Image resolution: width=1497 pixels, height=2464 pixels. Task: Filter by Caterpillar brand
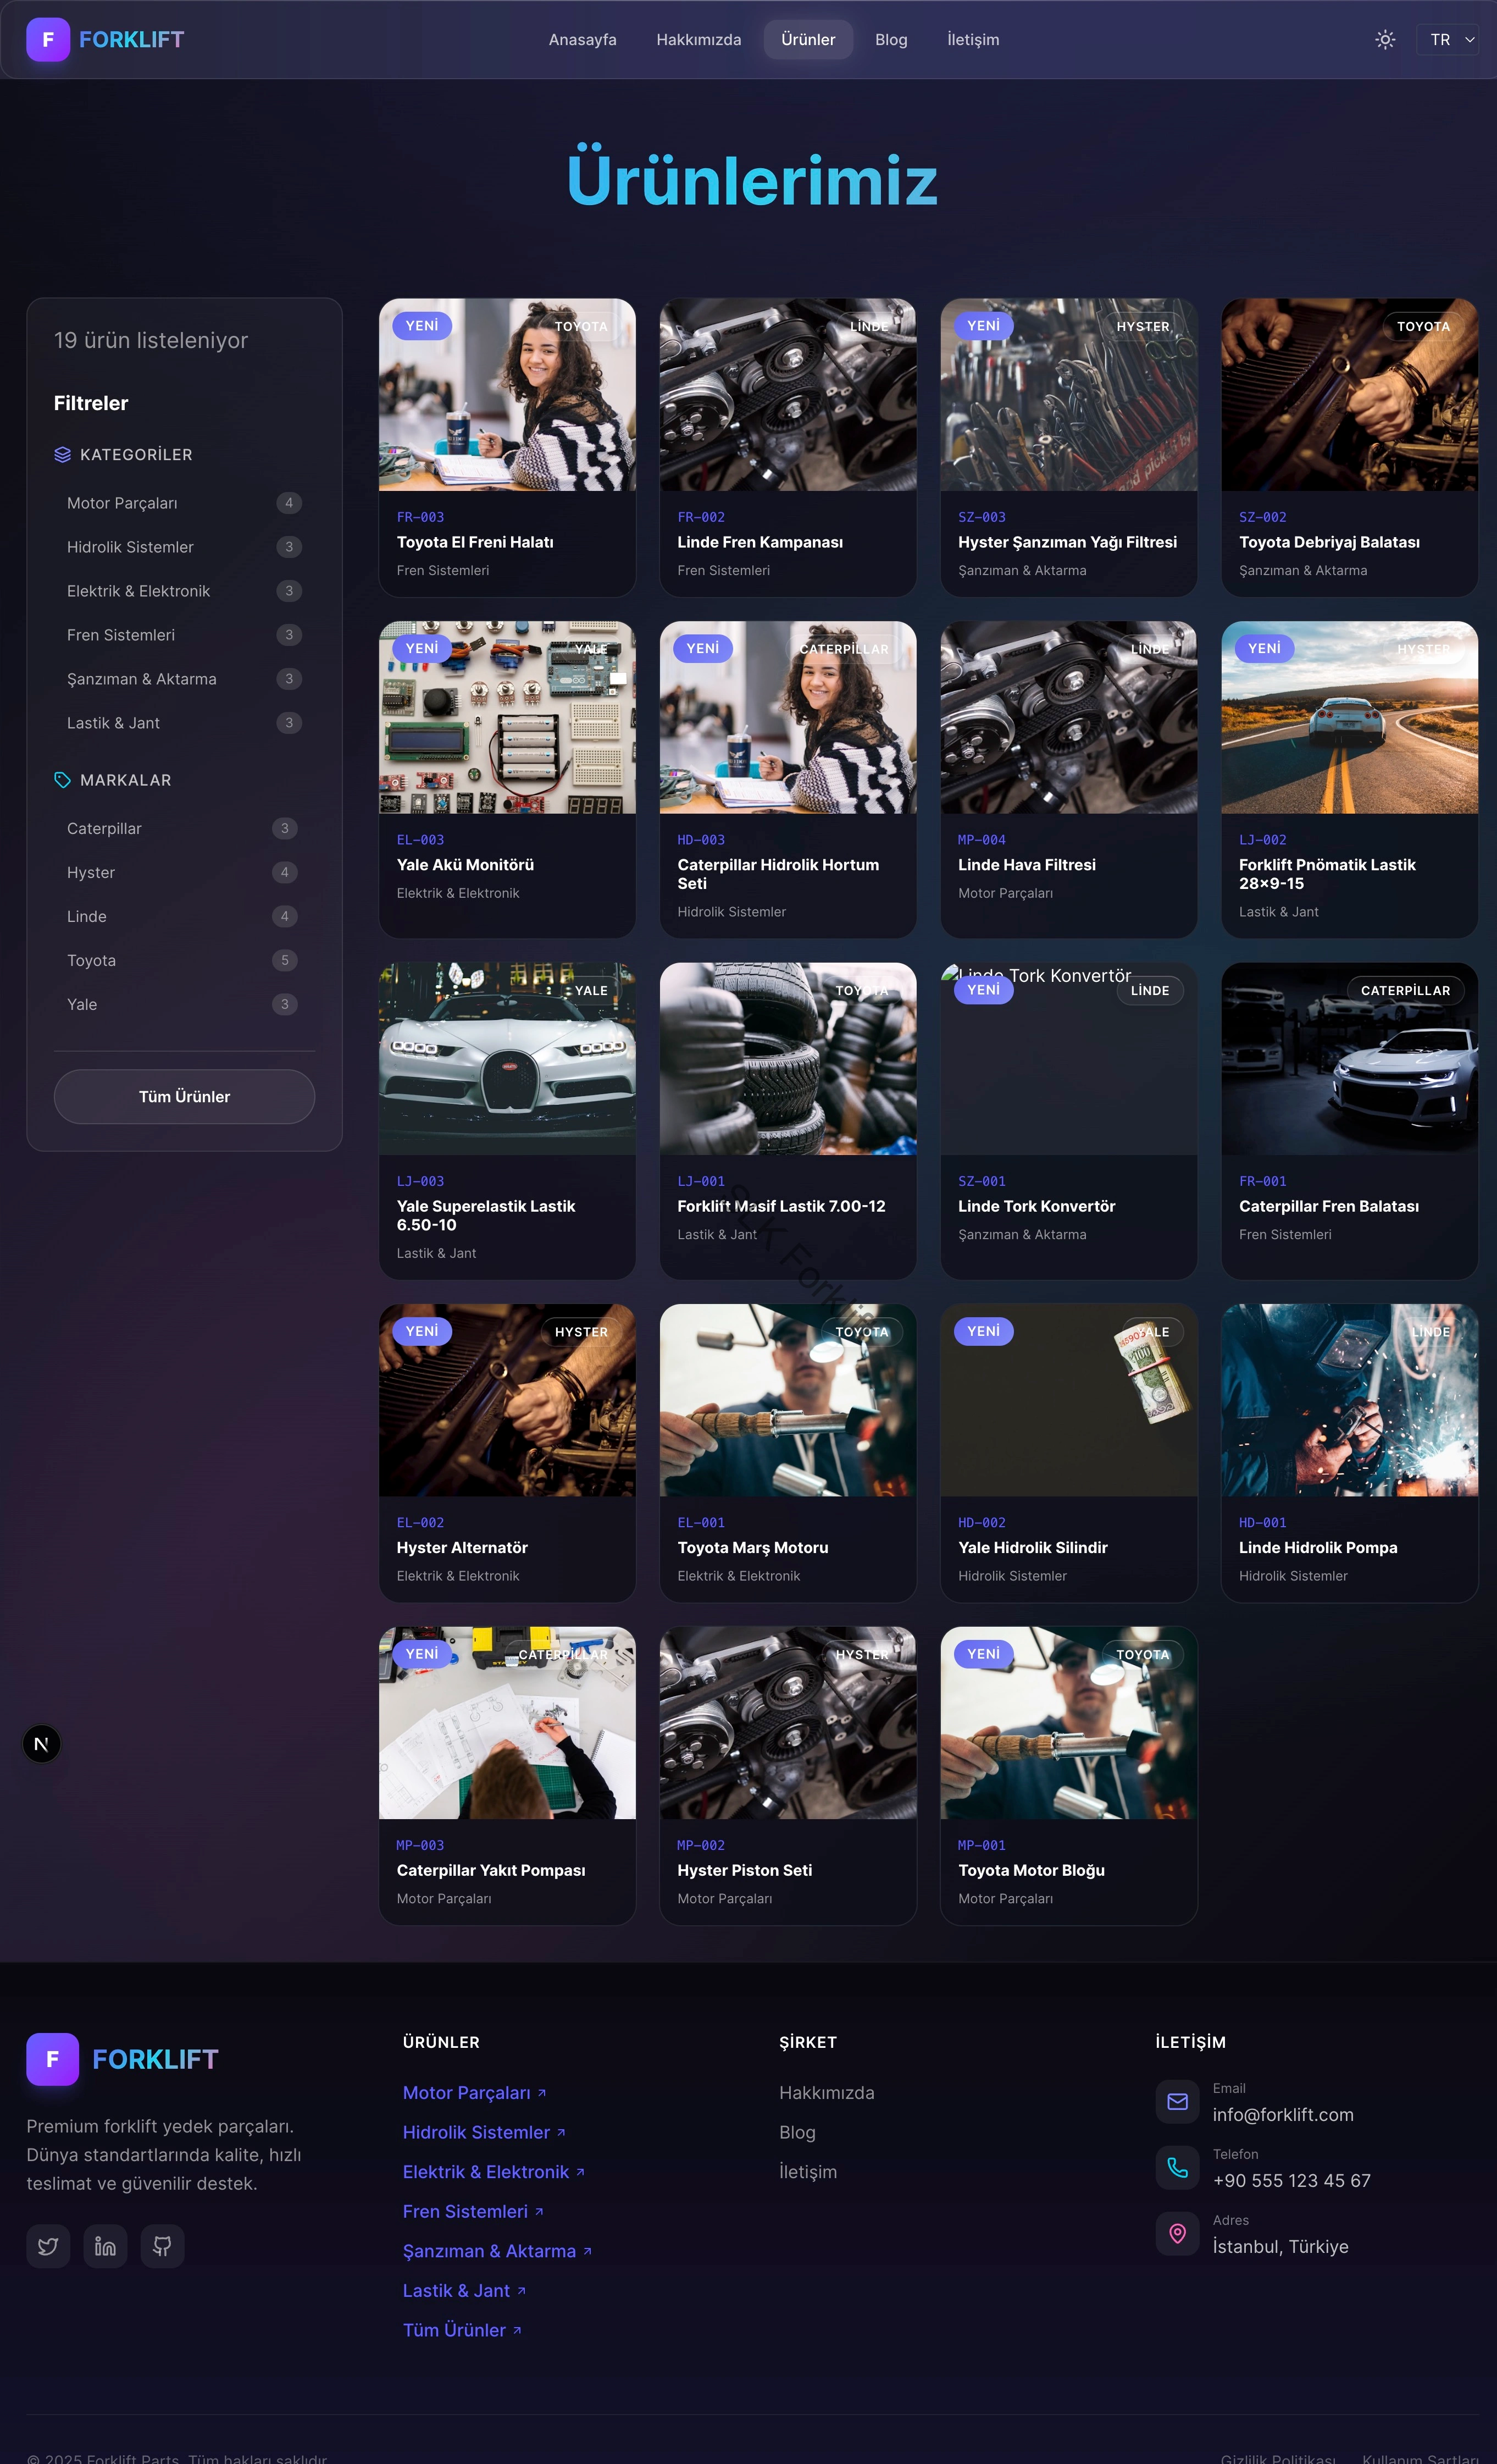[104, 828]
